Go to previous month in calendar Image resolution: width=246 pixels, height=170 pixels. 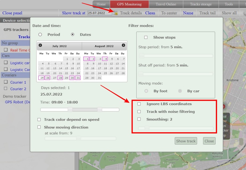point(40,45)
